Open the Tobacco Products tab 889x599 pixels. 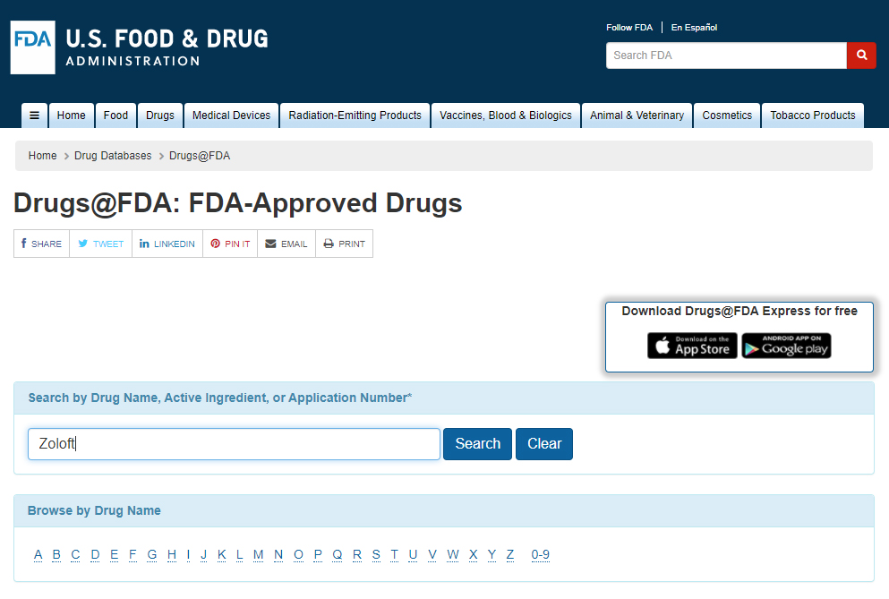[x=813, y=116]
